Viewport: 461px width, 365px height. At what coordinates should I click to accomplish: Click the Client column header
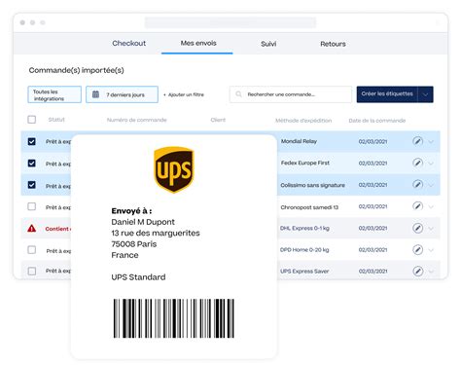pos(218,120)
